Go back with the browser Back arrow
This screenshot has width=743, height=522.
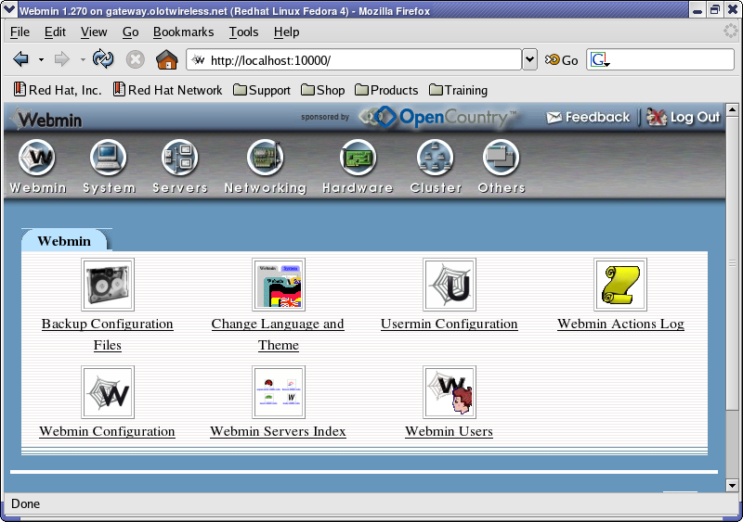point(21,59)
